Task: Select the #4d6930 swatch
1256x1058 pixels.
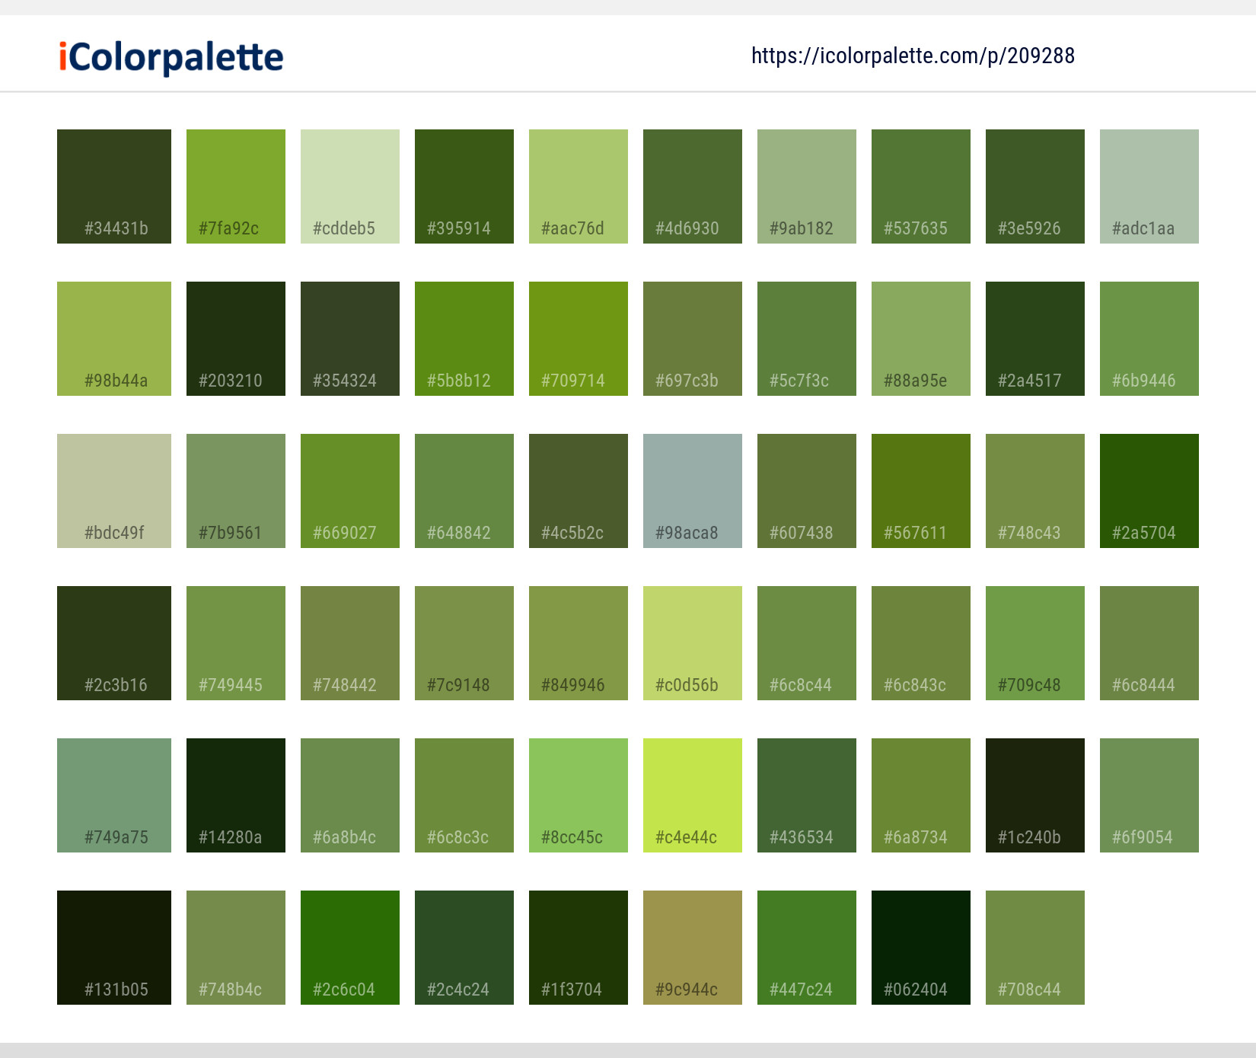Action: click(x=693, y=186)
